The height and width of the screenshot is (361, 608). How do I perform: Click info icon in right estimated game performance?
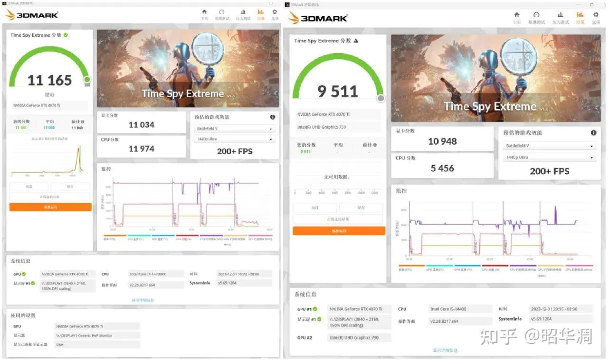(x=593, y=133)
